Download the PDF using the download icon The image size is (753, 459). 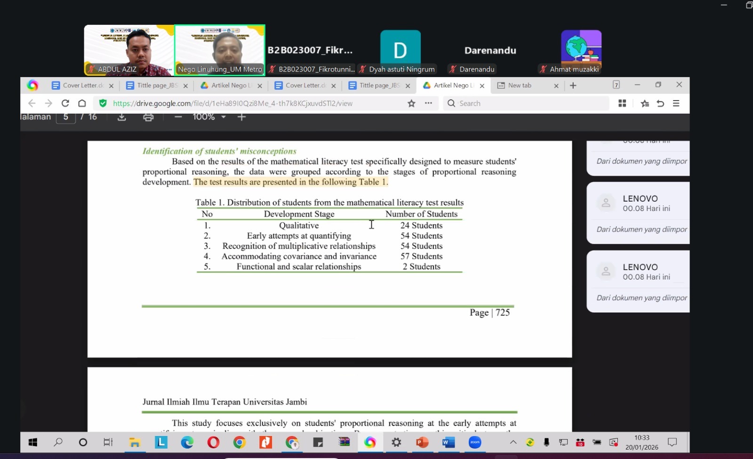click(122, 117)
